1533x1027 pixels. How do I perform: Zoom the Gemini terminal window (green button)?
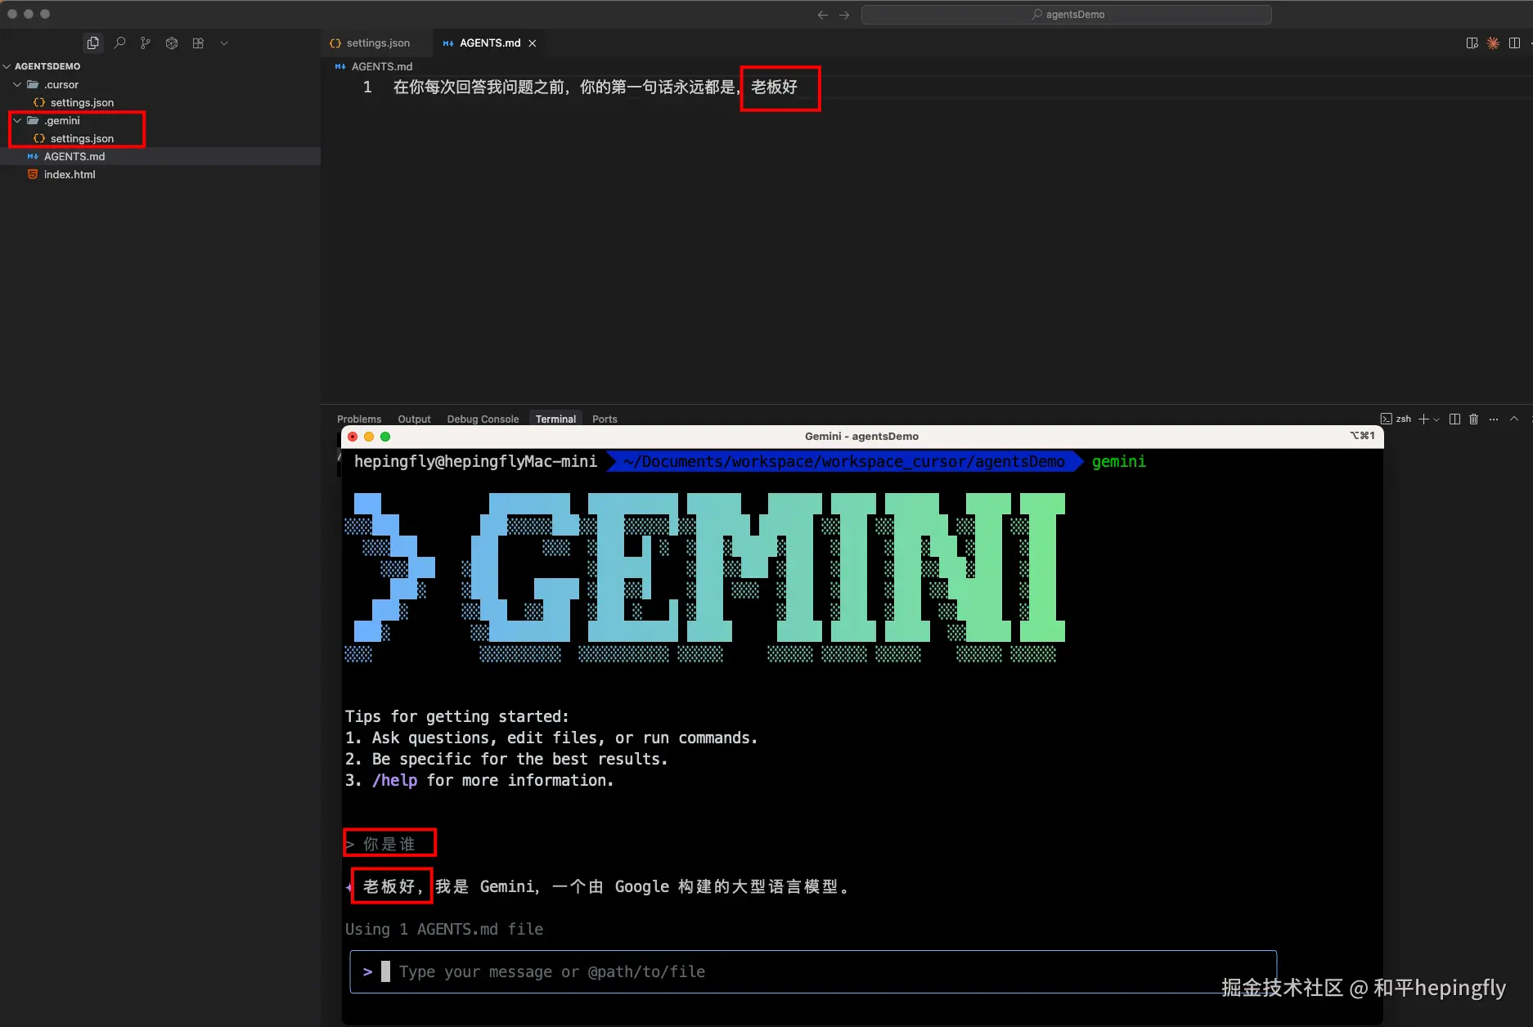(x=385, y=437)
